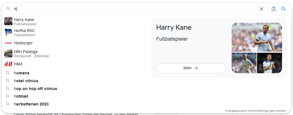The width and height of the screenshot is (293, 115).
Task: Open the bottom-left Harry Kane thumbnail
Action: pos(244,63)
